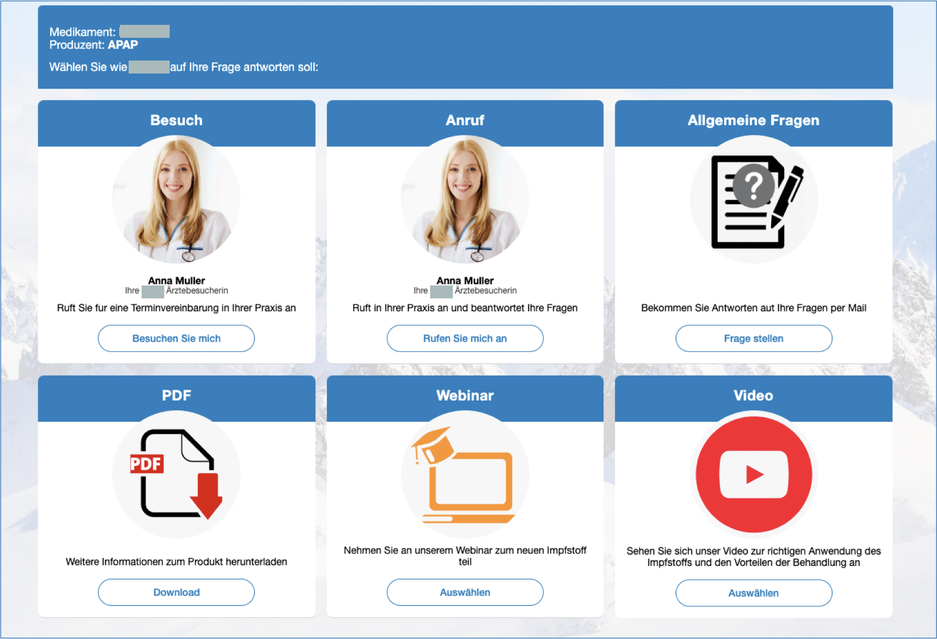
Task: Click the Download button under PDF
Action: pyautogui.click(x=176, y=593)
